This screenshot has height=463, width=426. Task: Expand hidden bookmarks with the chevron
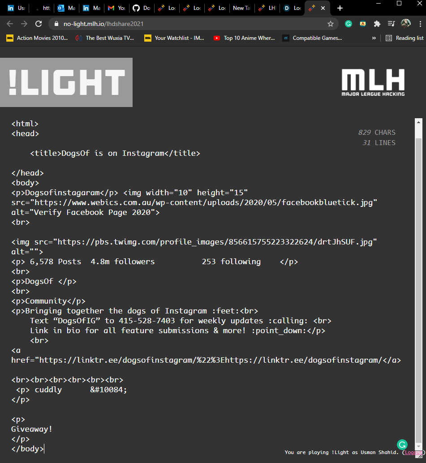(374, 38)
